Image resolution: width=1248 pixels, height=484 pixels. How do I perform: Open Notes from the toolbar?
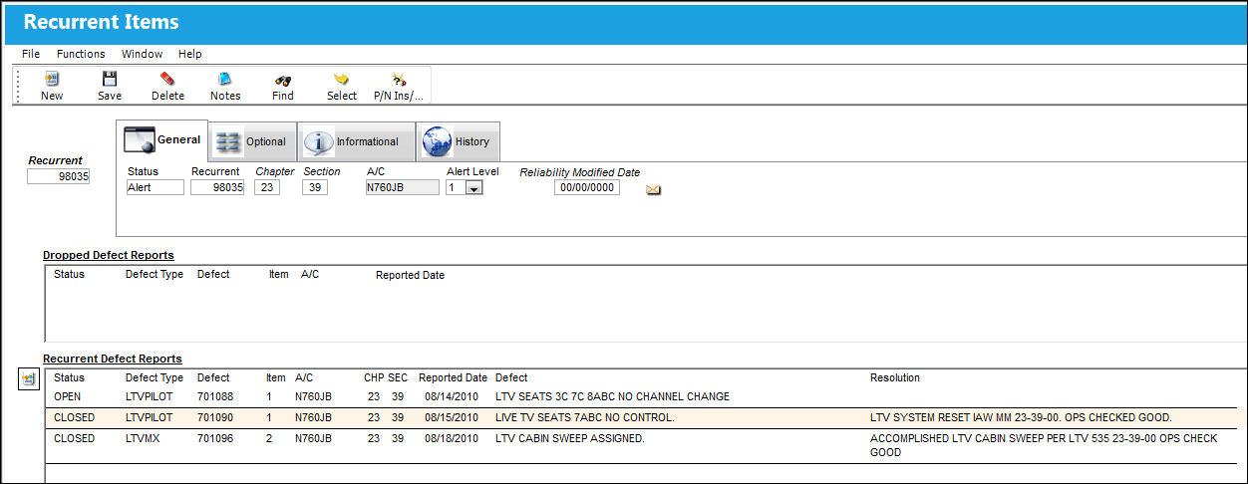pos(225,86)
